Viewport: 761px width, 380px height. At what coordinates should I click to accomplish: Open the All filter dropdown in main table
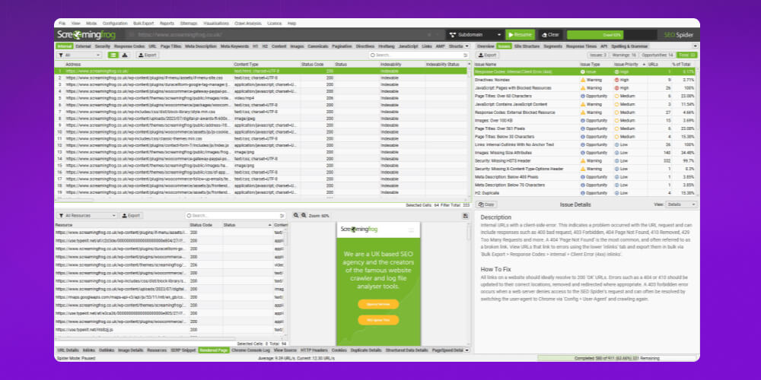[80, 55]
